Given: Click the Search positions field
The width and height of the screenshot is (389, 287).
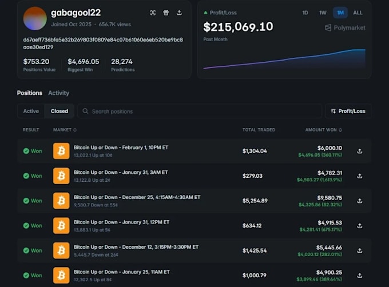Looking at the screenshot, I should (x=200, y=111).
